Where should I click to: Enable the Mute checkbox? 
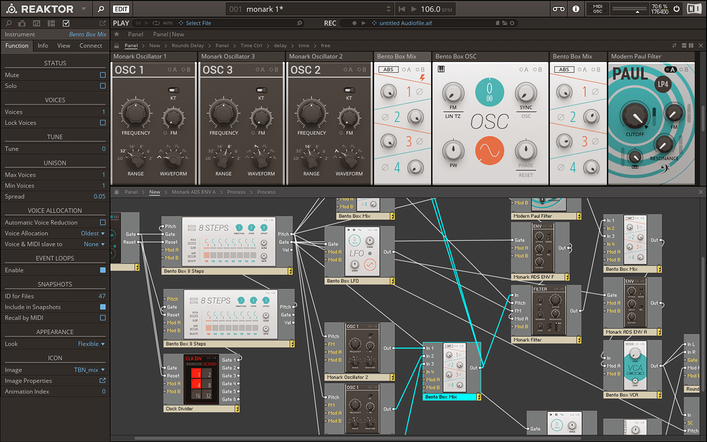coord(103,75)
